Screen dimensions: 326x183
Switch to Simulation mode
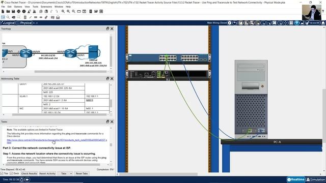click(x=316, y=179)
